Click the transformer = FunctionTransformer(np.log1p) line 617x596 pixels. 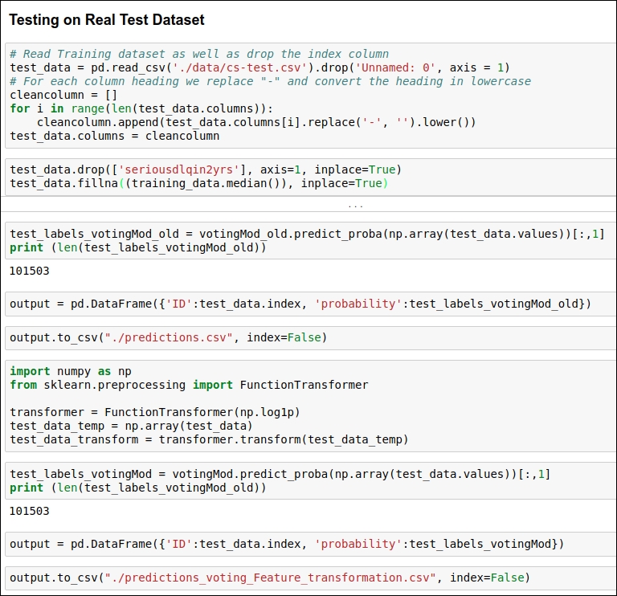click(x=155, y=412)
